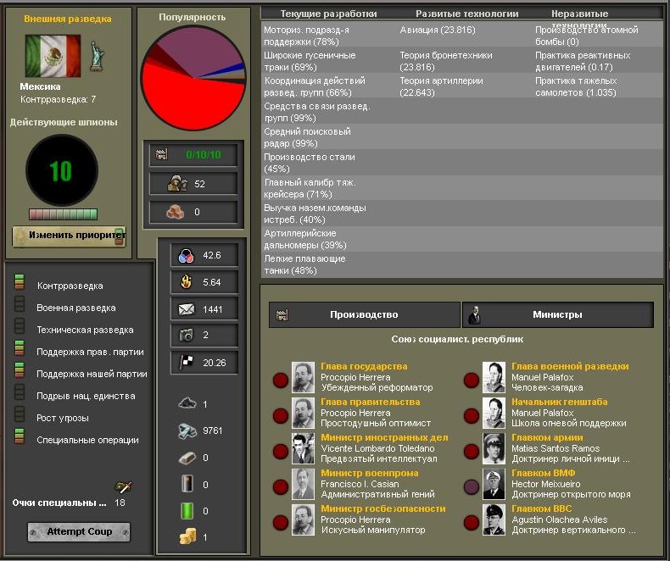Select technology Авиация (23.816)

click(437, 30)
